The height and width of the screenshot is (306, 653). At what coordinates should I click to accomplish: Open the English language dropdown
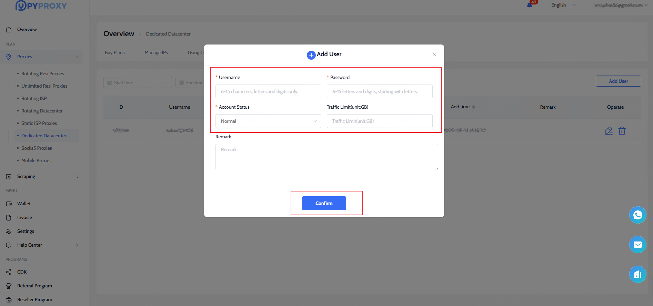point(563,5)
